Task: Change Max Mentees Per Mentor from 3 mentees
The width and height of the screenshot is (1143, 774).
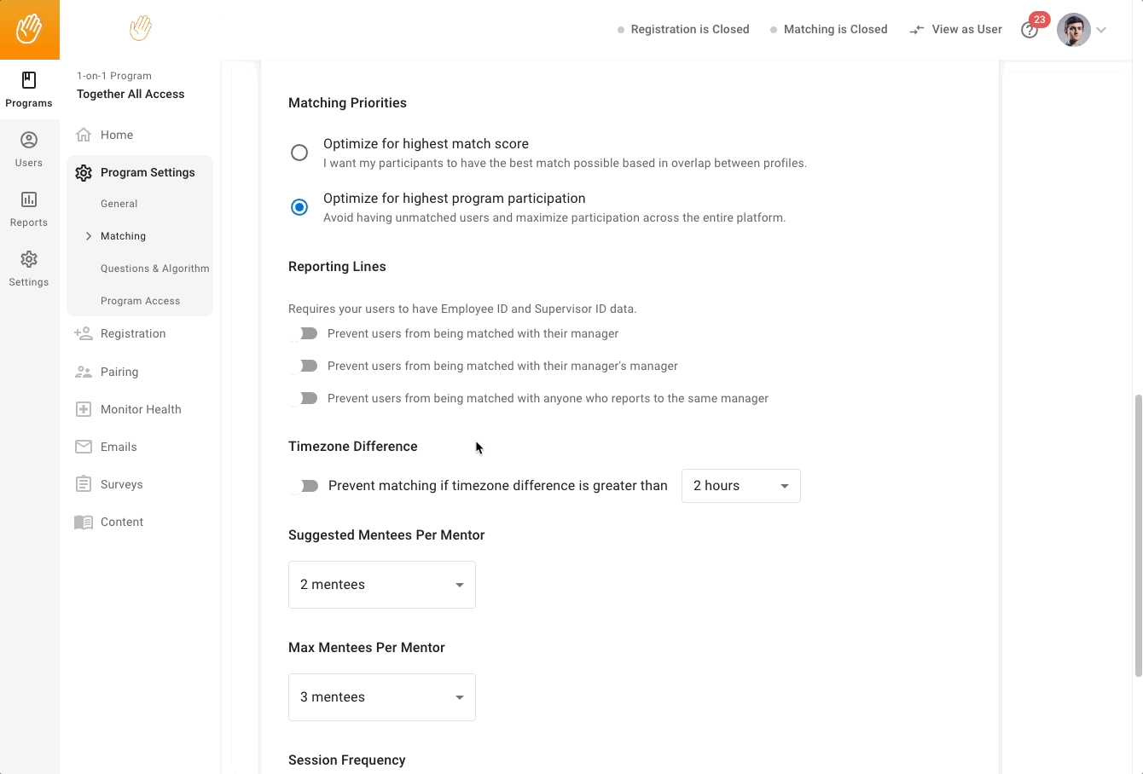Action: tap(381, 696)
